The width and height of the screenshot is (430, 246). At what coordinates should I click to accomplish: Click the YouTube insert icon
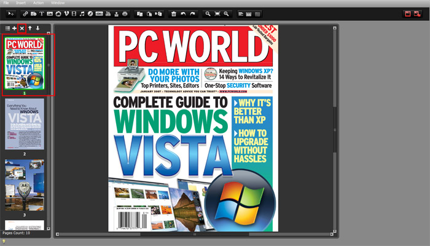tap(108, 14)
